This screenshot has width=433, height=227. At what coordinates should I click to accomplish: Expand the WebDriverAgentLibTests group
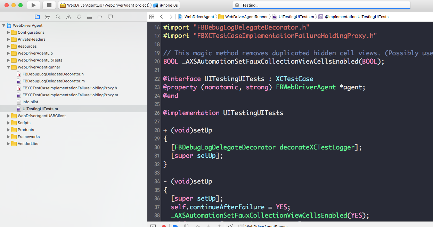click(x=9, y=60)
